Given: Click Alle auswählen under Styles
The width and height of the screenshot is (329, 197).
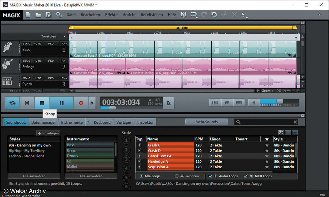Looking at the screenshot, I should tap(34, 176).
